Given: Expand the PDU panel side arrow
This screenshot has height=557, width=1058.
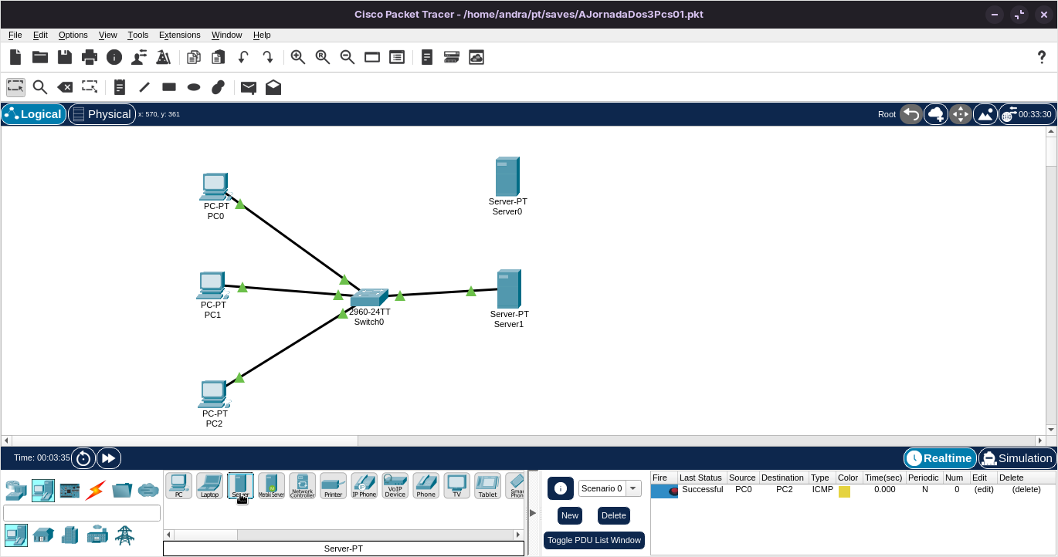Looking at the screenshot, I should point(532,513).
